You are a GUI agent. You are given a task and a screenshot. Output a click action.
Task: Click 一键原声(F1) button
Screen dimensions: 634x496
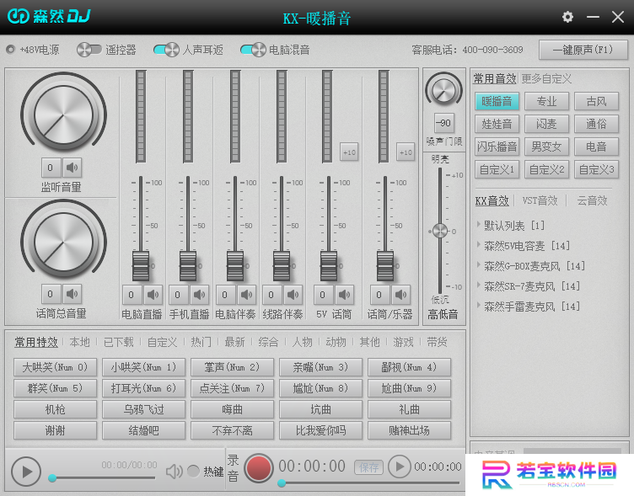coord(583,50)
